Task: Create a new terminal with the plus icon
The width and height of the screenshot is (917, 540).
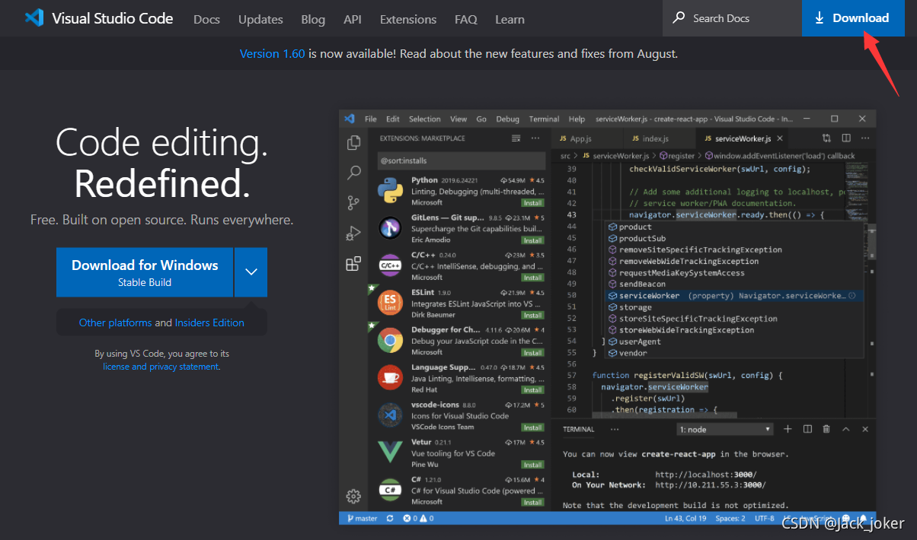Action: [x=788, y=429]
